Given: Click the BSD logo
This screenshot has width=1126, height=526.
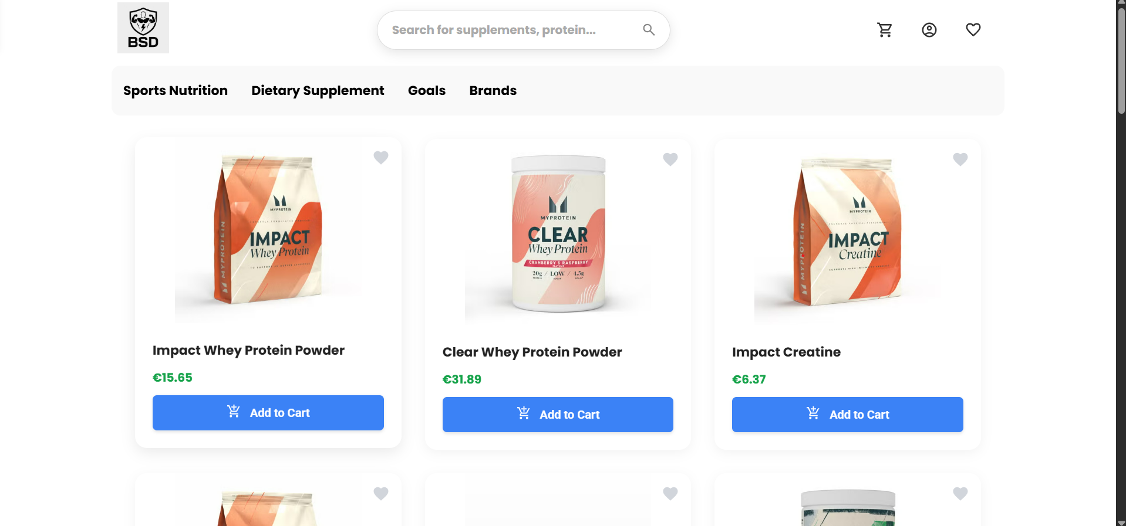Looking at the screenshot, I should click(143, 28).
